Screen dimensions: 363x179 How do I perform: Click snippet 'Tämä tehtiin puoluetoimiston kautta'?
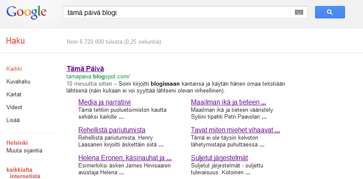[122, 110]
